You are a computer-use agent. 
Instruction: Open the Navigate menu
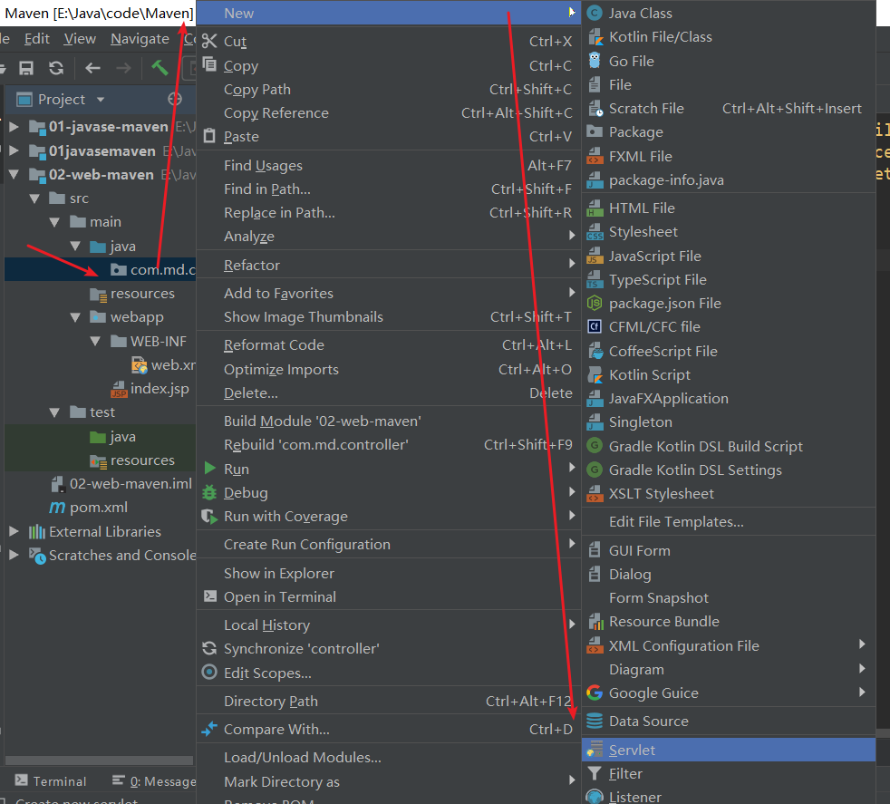coord(140,39)
